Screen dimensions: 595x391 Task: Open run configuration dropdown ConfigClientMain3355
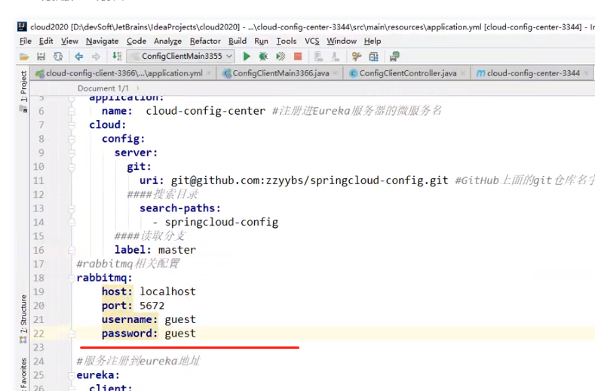click(181, 57)
